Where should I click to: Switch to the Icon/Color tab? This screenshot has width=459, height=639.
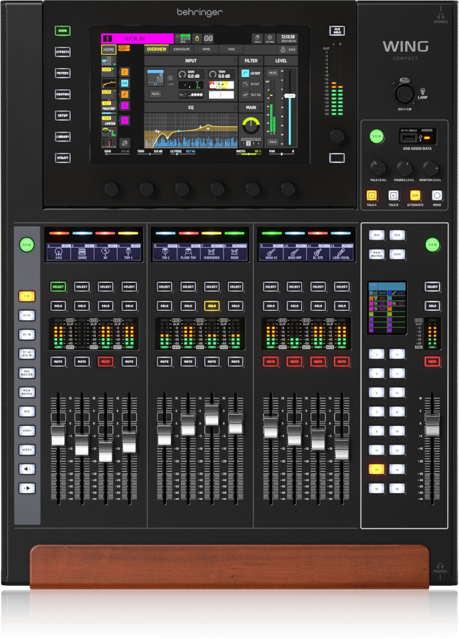coord(182,49)
